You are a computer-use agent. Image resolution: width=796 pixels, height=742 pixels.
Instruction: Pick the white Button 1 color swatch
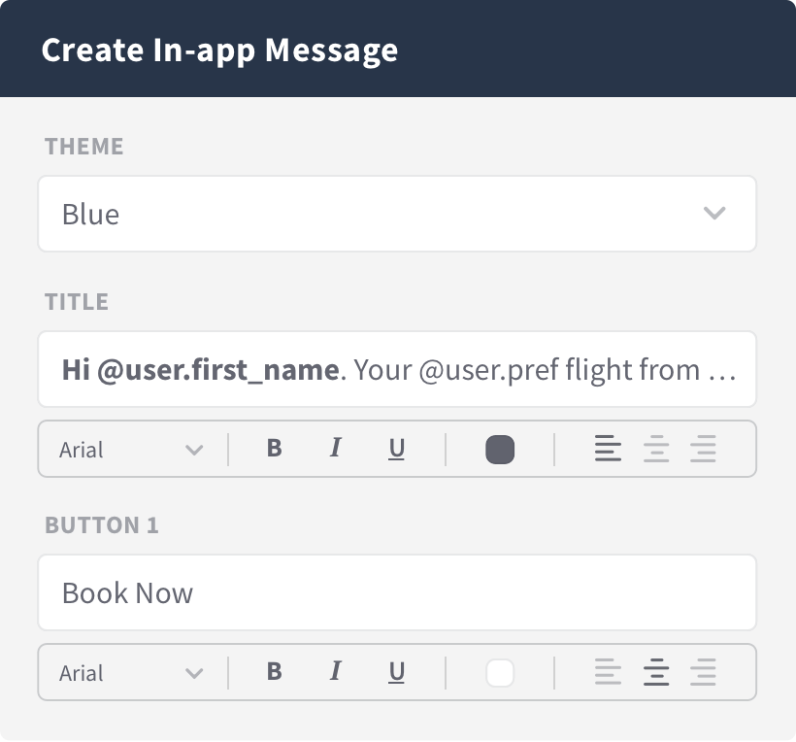(500, 673)
